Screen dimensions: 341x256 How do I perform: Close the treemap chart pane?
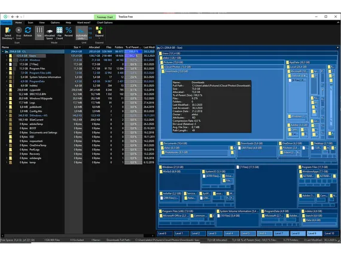pyautogui.click(x=337, y=47)
